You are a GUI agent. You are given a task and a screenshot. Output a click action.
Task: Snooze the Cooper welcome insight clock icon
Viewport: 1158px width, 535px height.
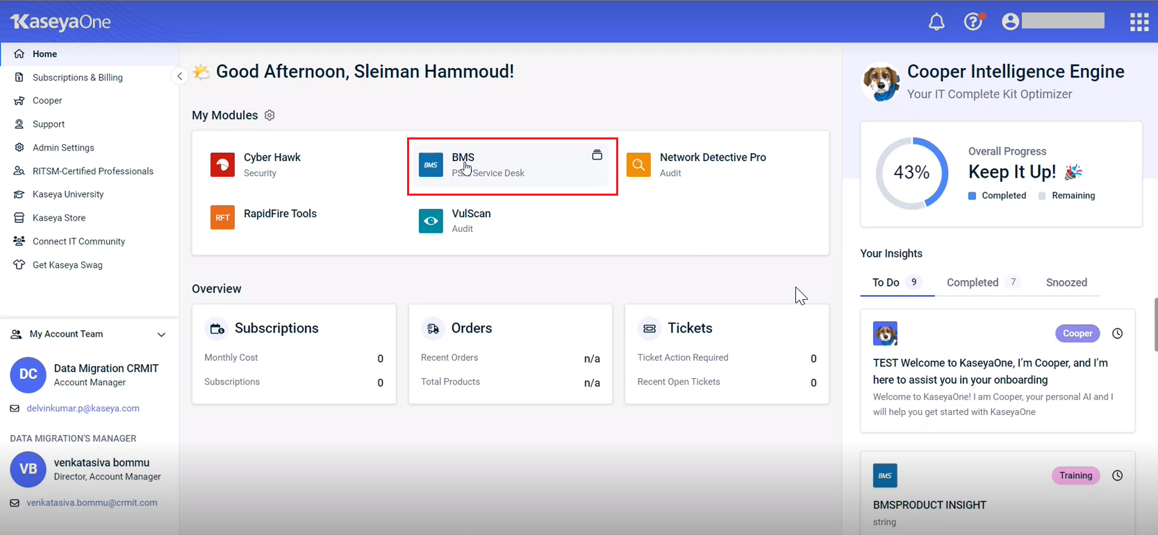pyautogui.click(x=1117, y=334)
